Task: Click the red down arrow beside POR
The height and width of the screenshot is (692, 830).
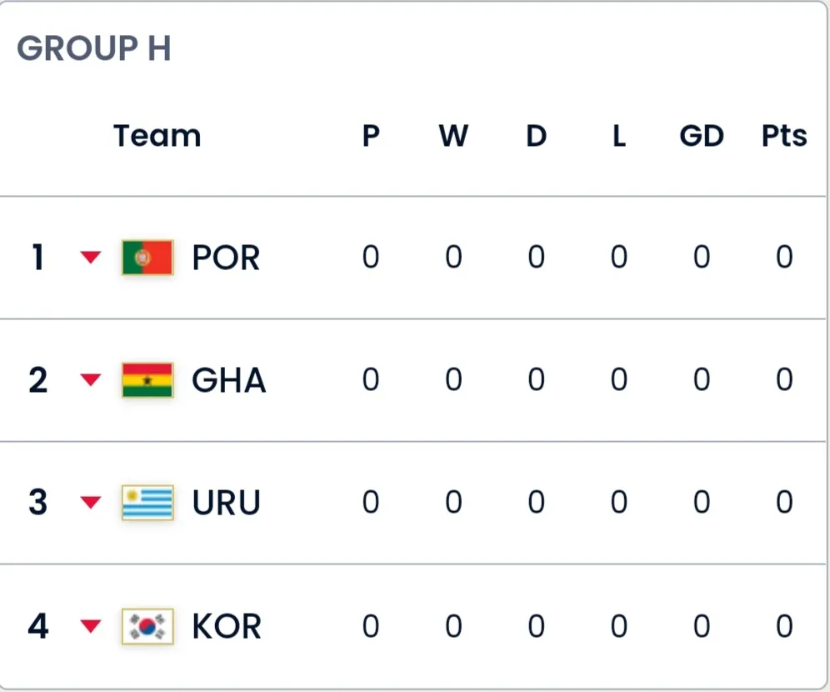Action: [91, 258]
